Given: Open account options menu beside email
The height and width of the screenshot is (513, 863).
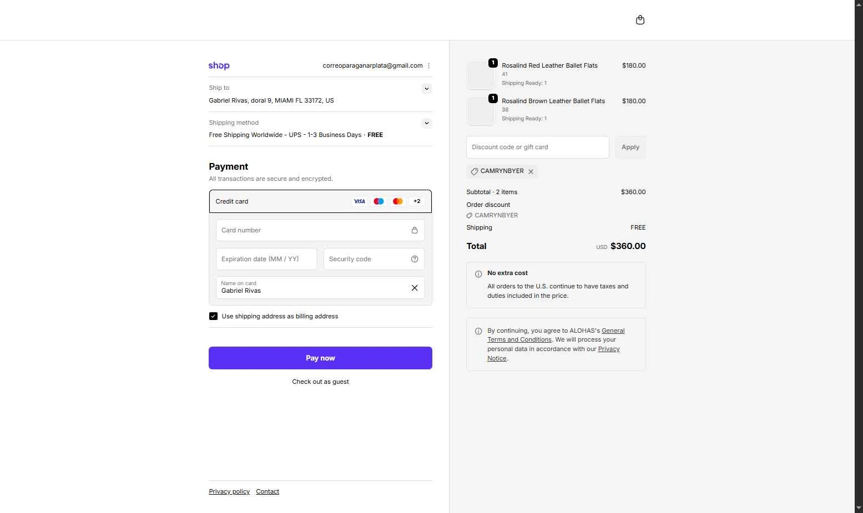Looking at the screenshot, I should tap(428, 65).
